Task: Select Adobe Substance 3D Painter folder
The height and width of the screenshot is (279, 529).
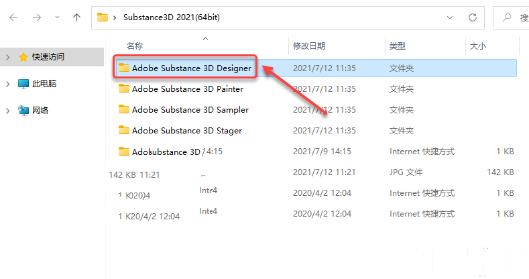Action: point(188,89)
